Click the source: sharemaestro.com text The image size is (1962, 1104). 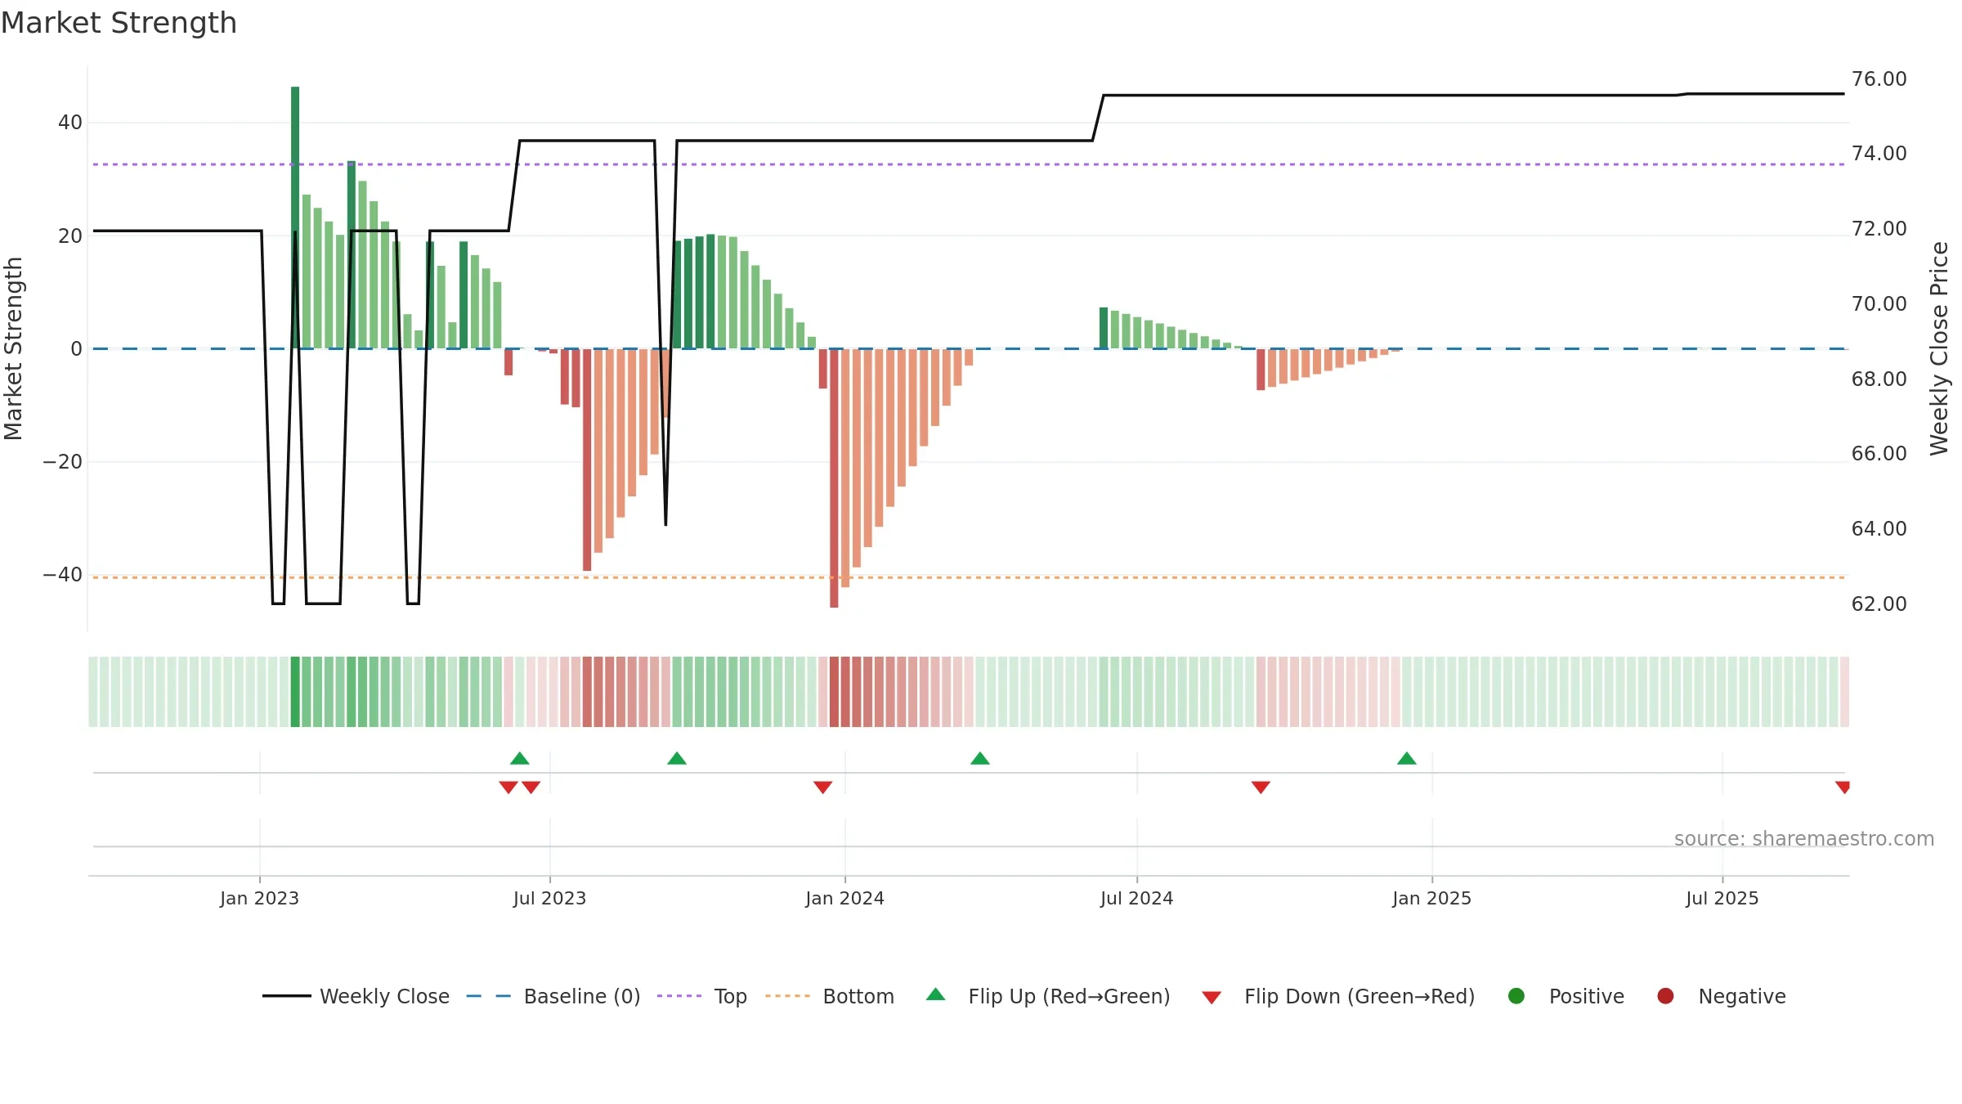point(1804,839)
